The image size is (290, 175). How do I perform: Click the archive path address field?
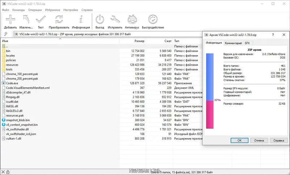(x=108, y=34)
